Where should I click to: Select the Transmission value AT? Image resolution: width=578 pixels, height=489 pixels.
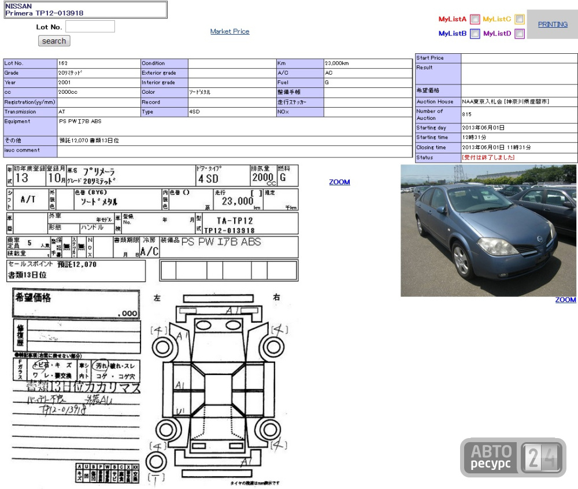click(x=62, y=112)
